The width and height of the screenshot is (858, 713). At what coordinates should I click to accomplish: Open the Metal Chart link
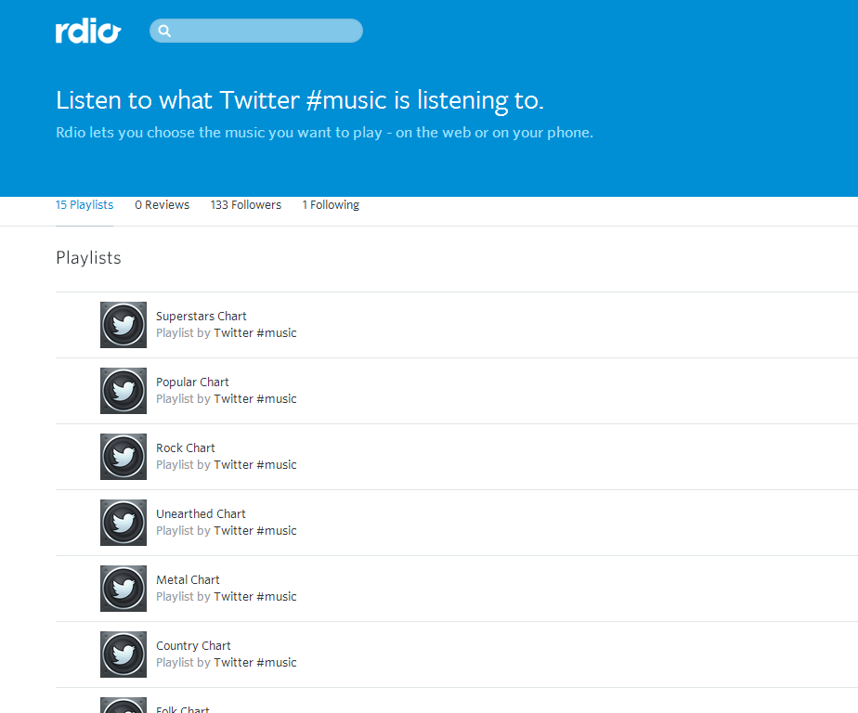pos(188,580)
